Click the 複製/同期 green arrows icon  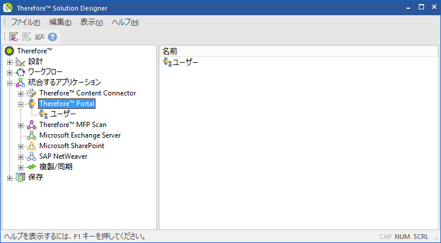click(x=32, y=167)
